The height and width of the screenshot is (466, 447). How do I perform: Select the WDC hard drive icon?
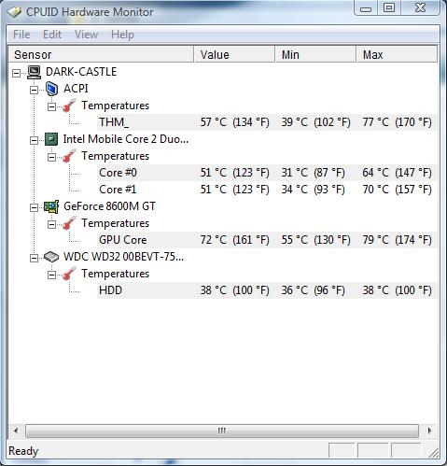click(x=51, y=257)
